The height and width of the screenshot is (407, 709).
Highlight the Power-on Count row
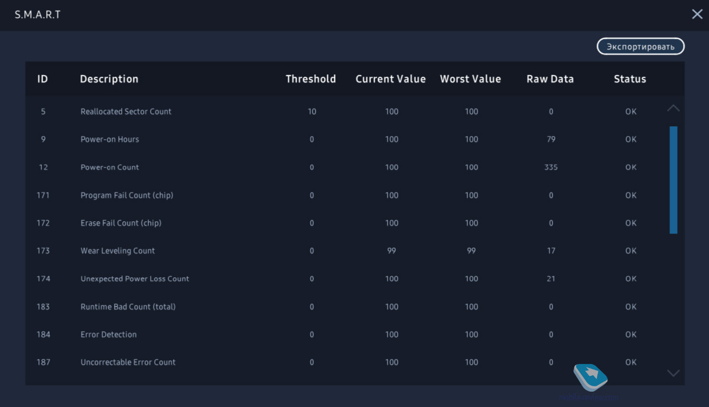coord(110,167)
